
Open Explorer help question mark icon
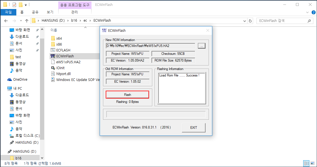pyautogui.click(x=314, y=12)
